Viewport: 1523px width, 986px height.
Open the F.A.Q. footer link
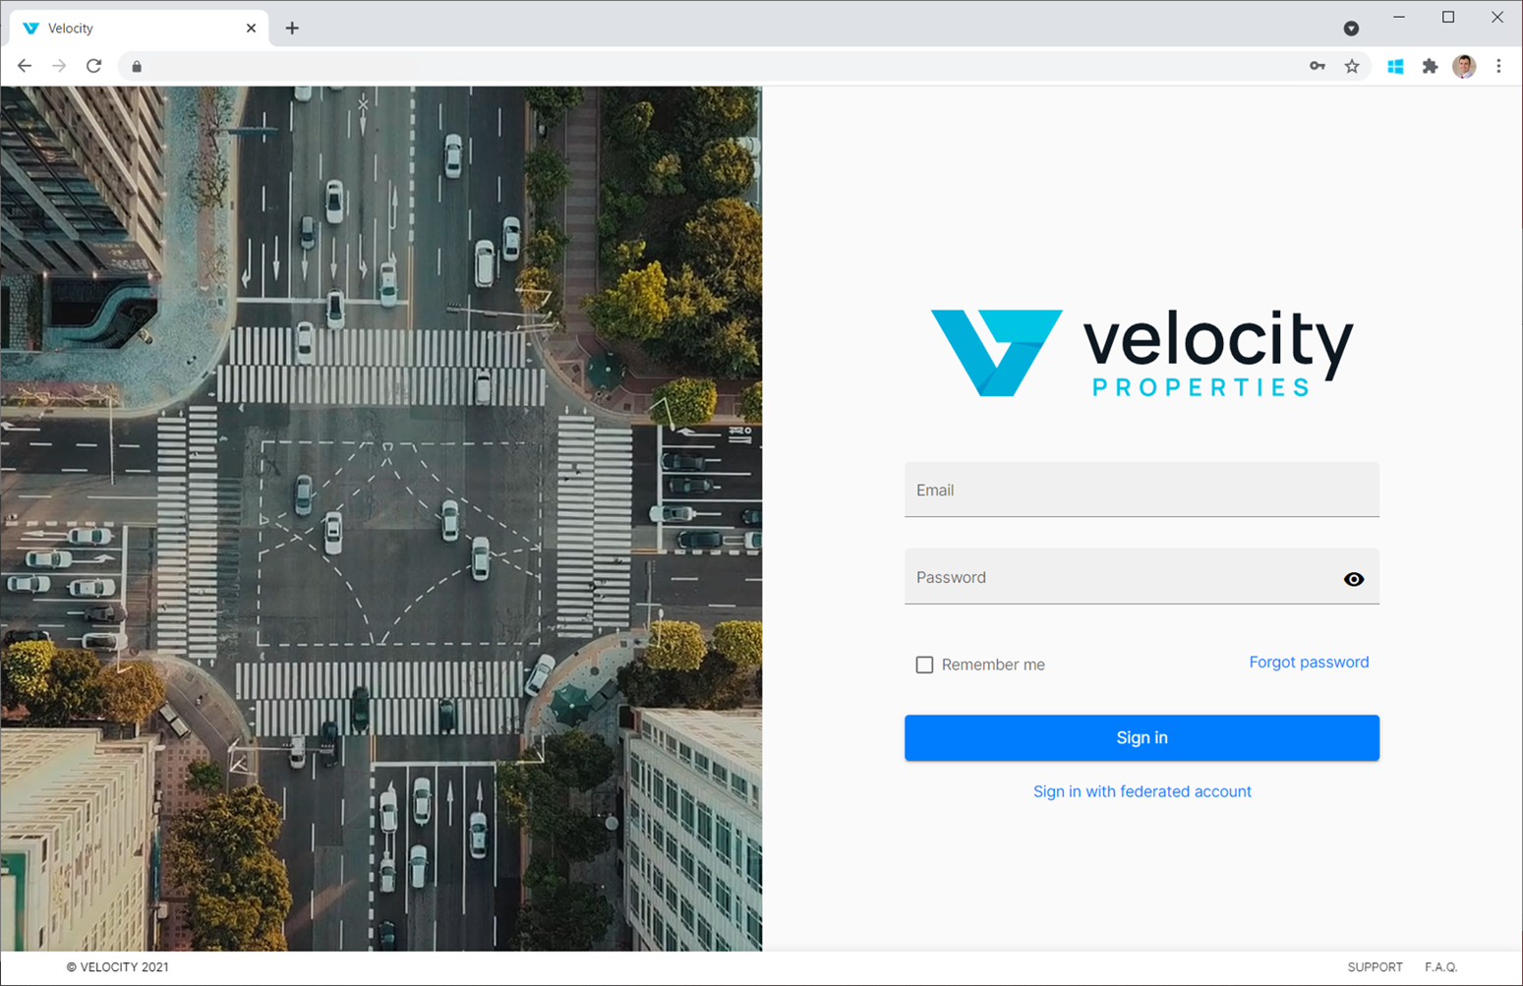(1440, 967)
